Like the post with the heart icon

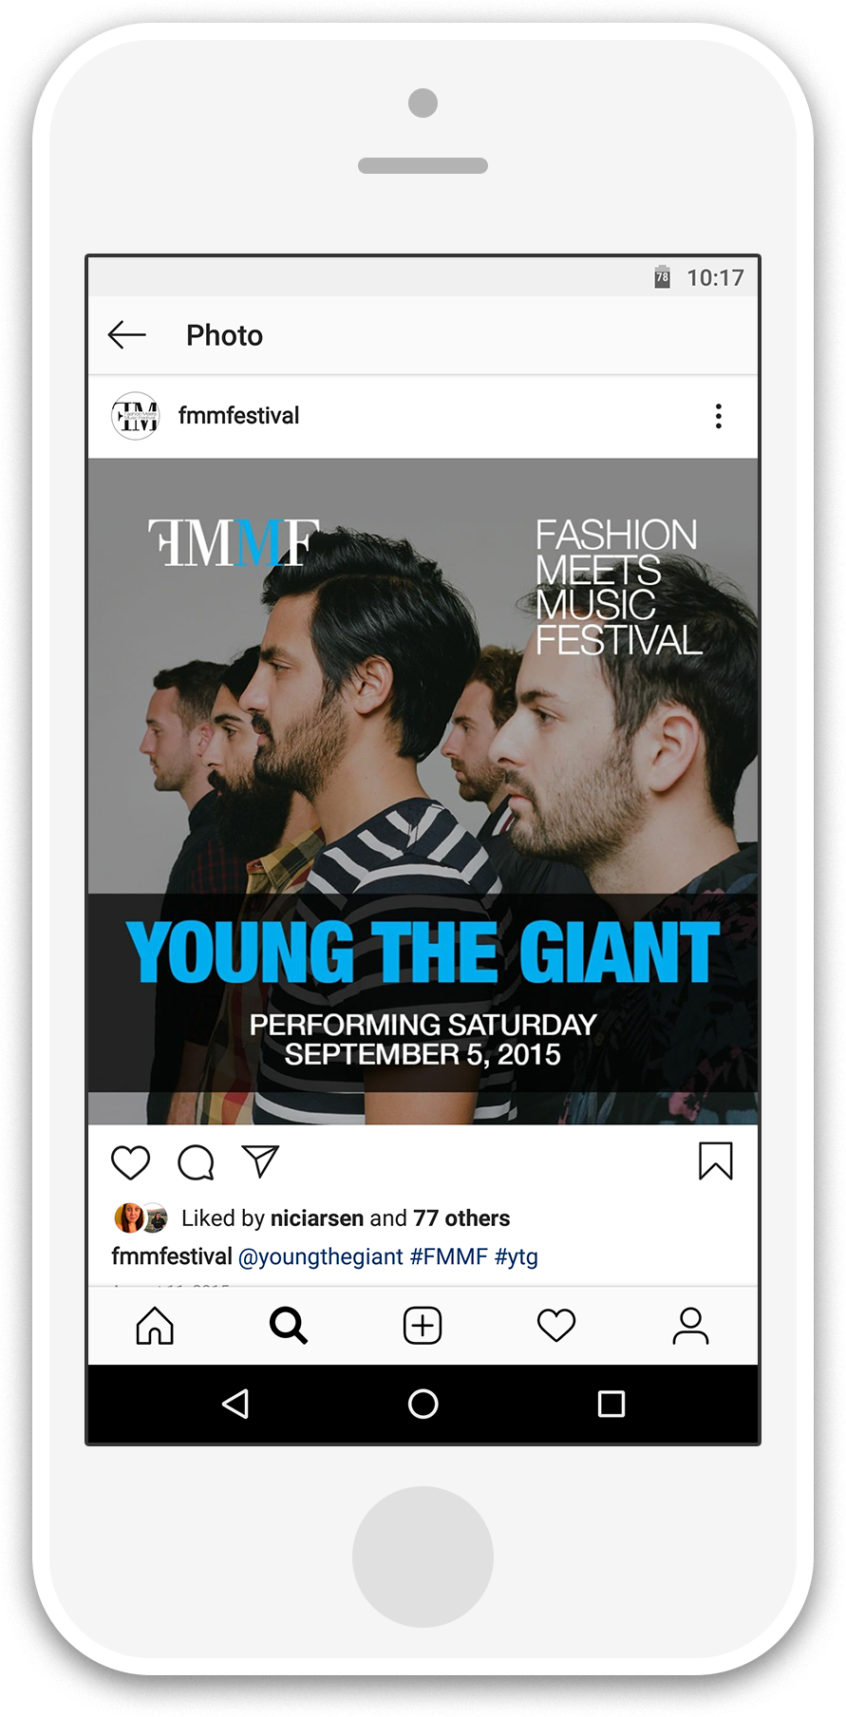tap(131, 1162)
